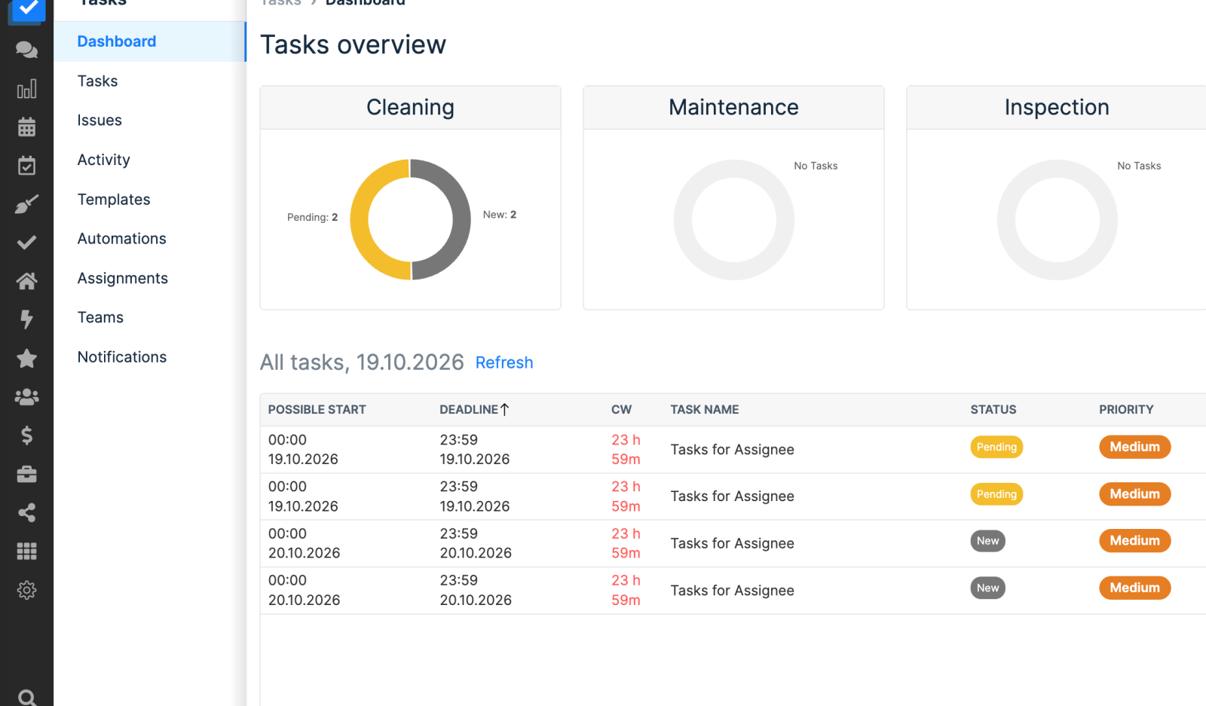Open the checkmark icon in sidebar
The width and height of the screenshot is (1206, 706).
click(x=26, y=243)
